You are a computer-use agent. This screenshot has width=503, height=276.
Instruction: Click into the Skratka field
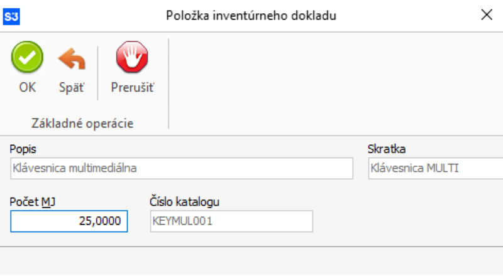(x=435, y=168)
